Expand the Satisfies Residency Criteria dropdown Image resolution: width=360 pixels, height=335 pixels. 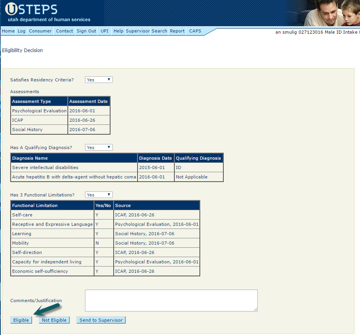99,80
